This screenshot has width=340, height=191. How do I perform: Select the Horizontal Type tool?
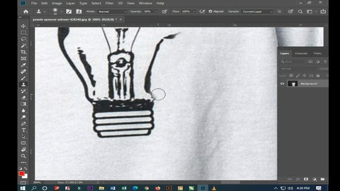(23, 130)
